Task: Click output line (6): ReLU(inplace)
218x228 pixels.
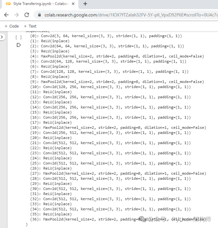Action: [x=50, y=66]
